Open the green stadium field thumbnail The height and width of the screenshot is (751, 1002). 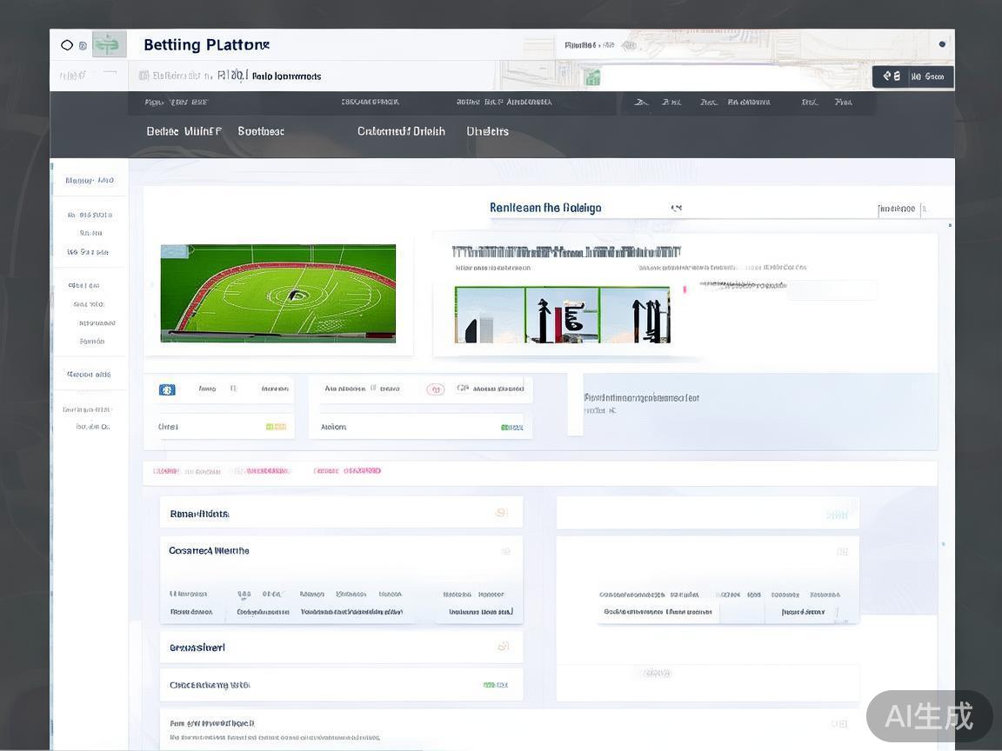pos(278,294)
